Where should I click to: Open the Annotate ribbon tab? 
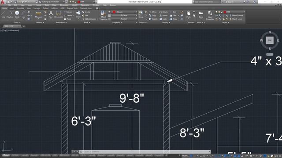click(20, 8)
